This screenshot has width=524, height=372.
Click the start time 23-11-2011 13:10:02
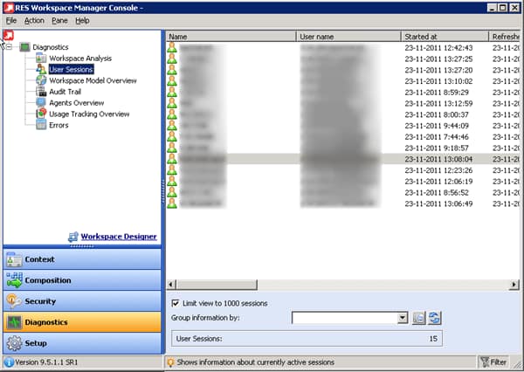pyautogui.click(x=438, y=81)
